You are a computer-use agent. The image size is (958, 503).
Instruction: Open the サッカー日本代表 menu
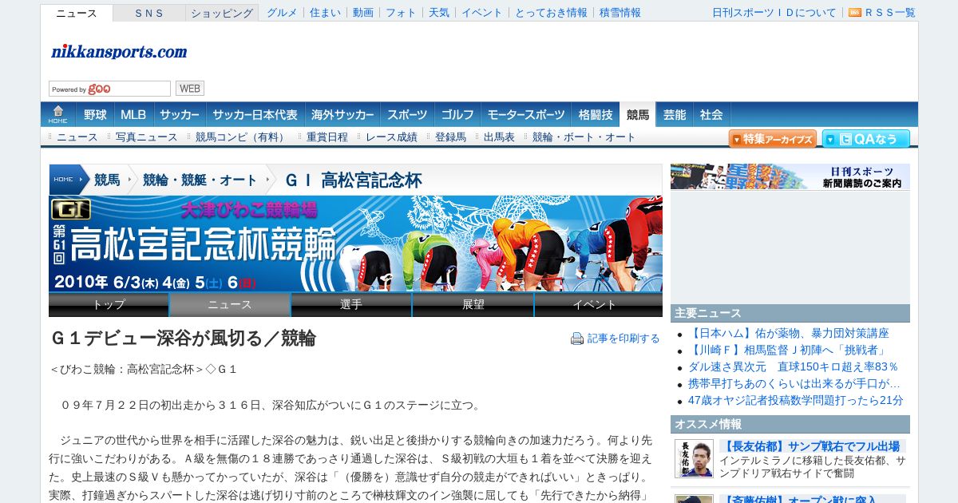pos(255,114)
